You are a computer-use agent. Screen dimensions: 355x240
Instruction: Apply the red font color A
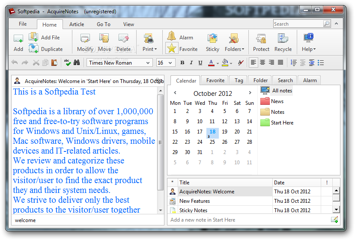coord(211,62)
